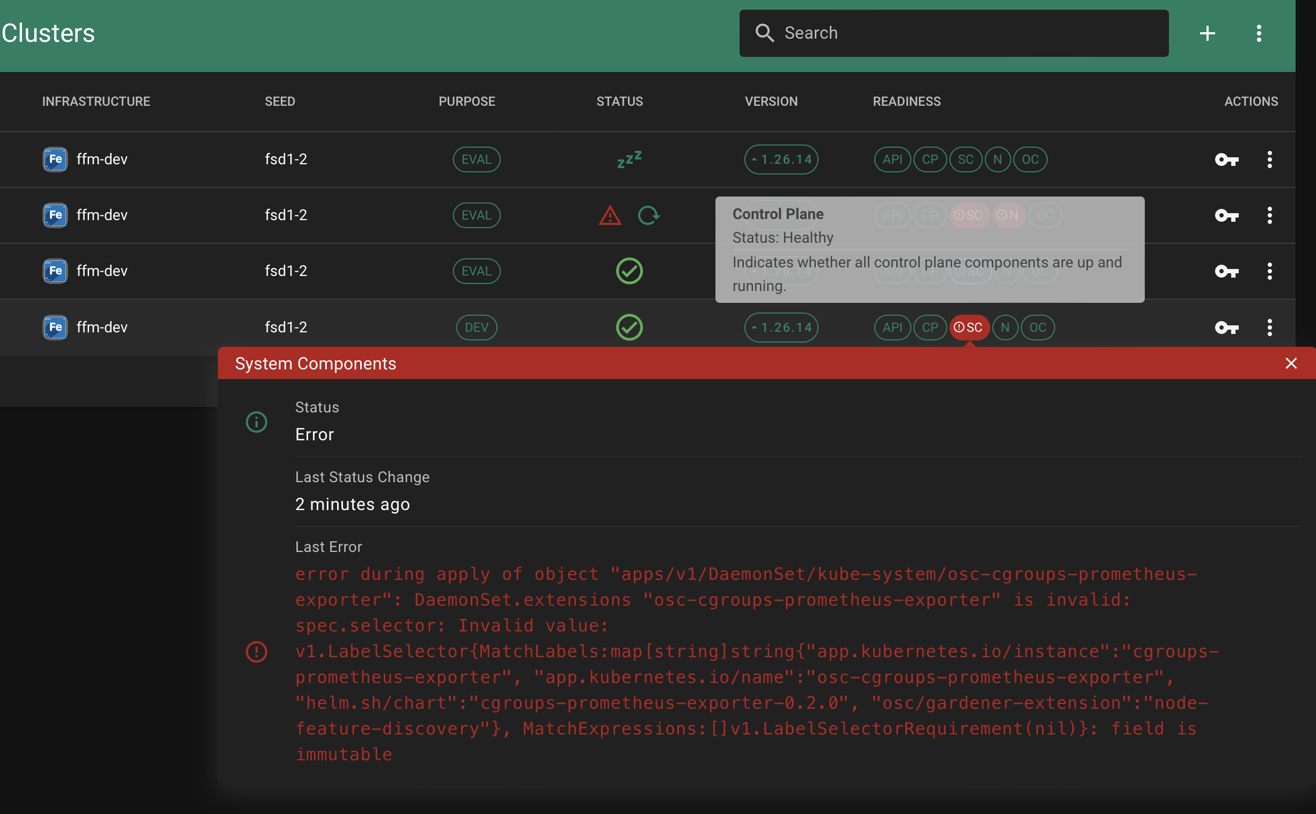1316x814 pixels.
Task: Click the hibernation zzz status icon
Action: coord(629,159)
